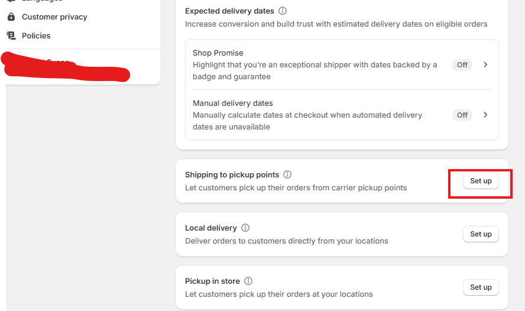Open the Customer privacy settings page
Viewport: 525px width, 311px height.
(x=54, y=17)
